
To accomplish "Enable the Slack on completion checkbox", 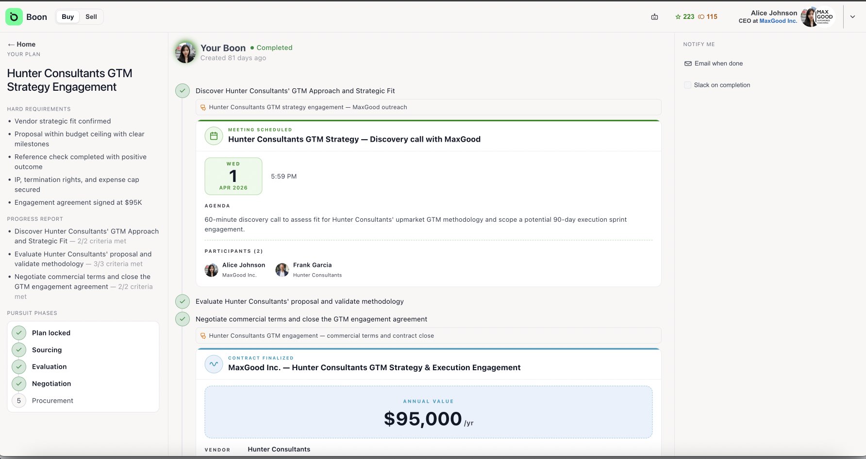I will point(687,85).
